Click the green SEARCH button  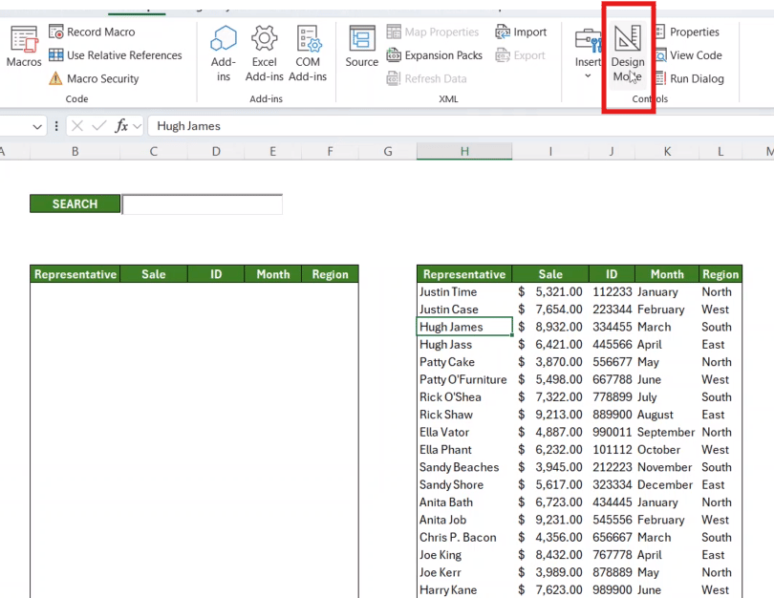coord(75,203)
